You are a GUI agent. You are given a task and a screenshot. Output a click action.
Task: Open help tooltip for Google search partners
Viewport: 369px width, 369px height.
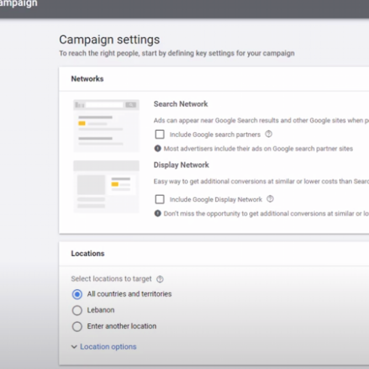(268, 134)
